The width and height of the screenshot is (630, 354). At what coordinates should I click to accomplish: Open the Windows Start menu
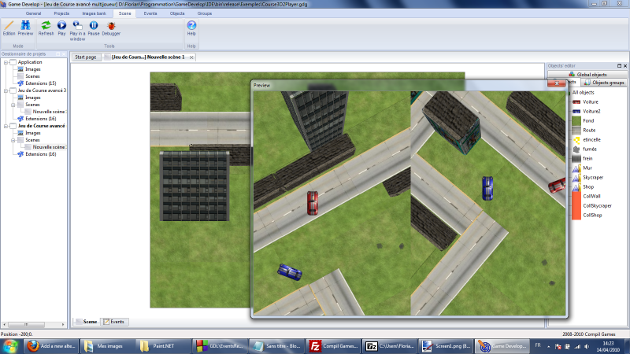tap(9, 346)
